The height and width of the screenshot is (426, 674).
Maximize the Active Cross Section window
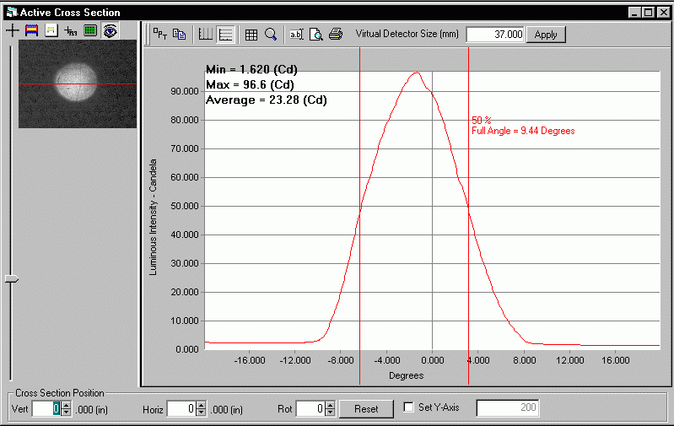[x=648, y=13]
